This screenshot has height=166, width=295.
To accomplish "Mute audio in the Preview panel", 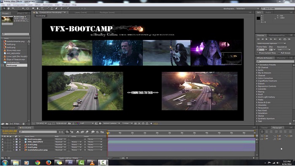I will 280,39.
